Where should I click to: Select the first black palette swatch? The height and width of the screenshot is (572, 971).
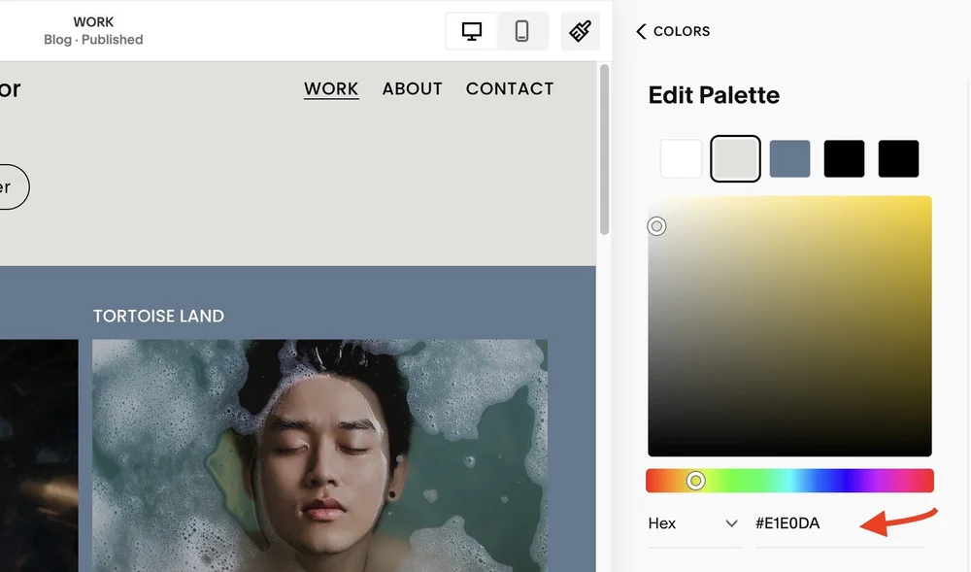tap(844, 158)
